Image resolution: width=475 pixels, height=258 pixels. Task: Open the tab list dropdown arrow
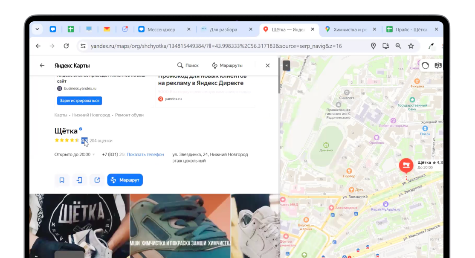click(x=37, y=29)
